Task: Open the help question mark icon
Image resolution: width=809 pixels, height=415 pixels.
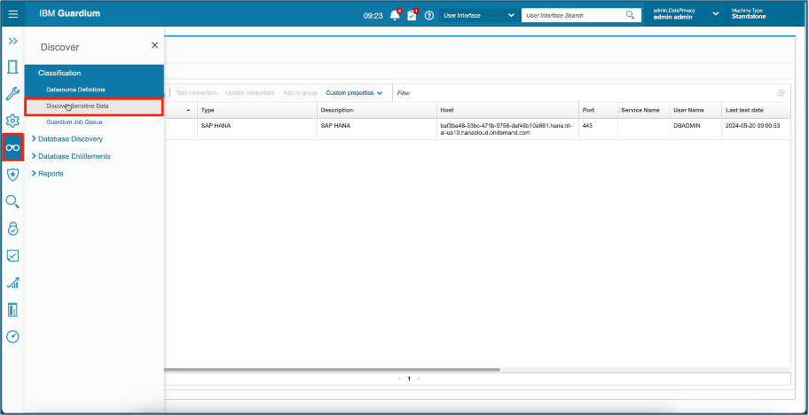Action: 429,15
